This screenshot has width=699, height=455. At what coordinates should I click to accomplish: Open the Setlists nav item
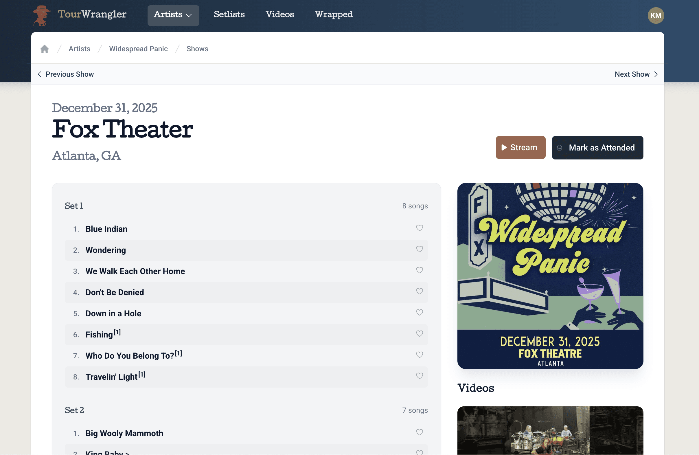(x=229, y=15)
